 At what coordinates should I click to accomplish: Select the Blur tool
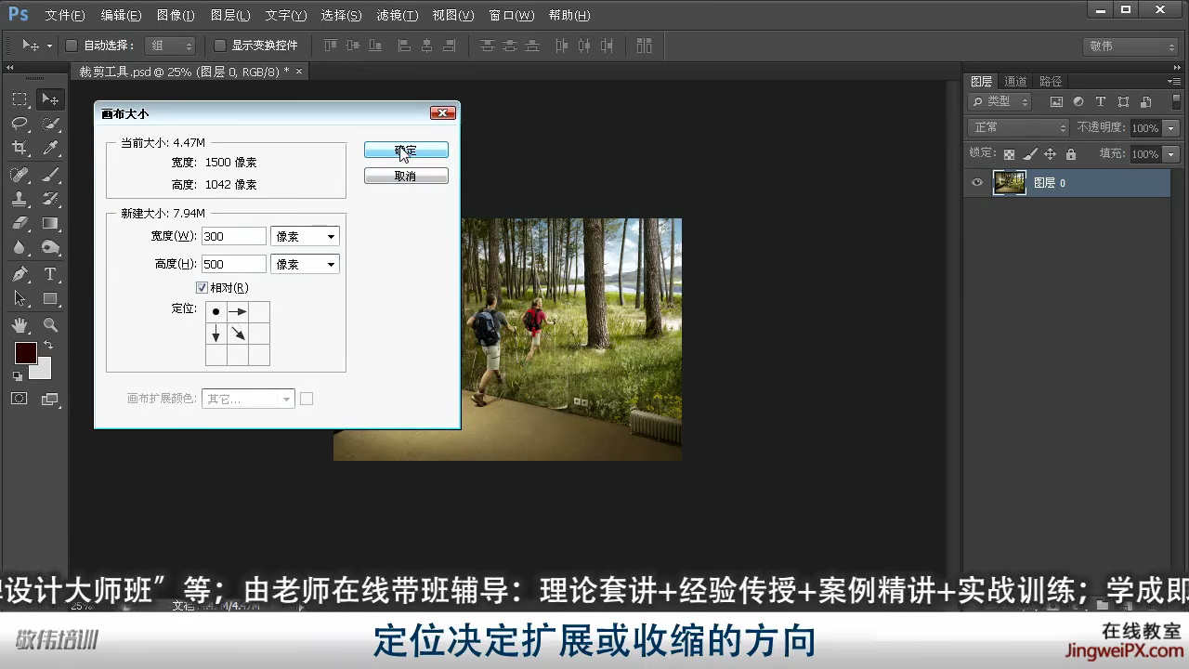click(20, 247)
